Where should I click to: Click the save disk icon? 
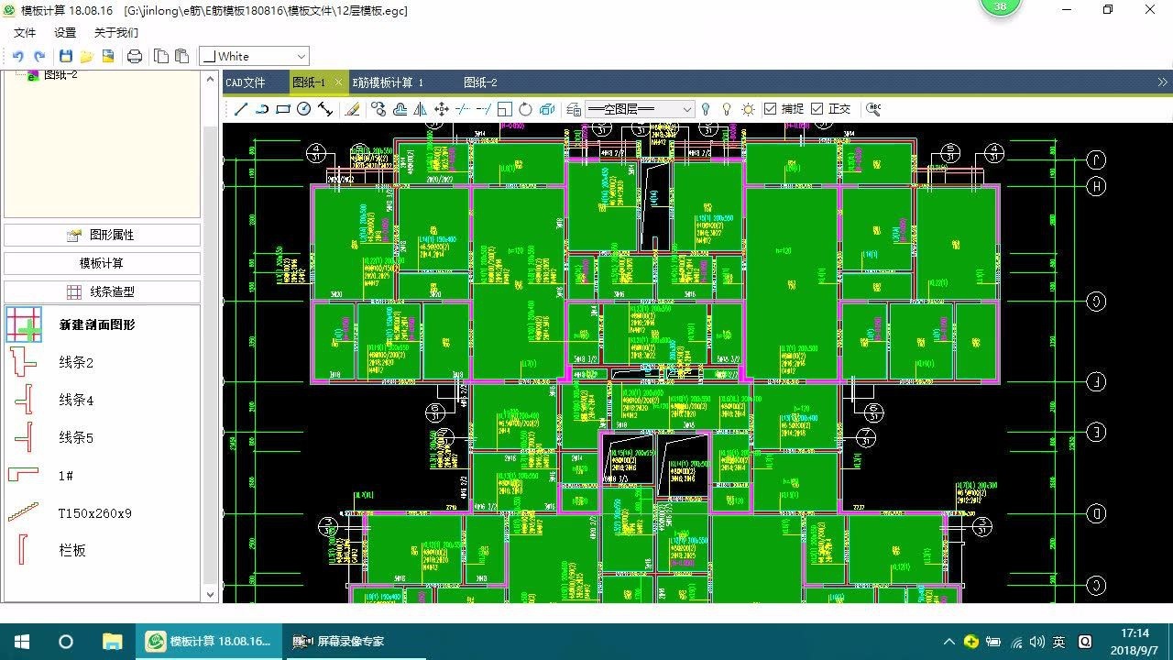(x=66, y=57)
